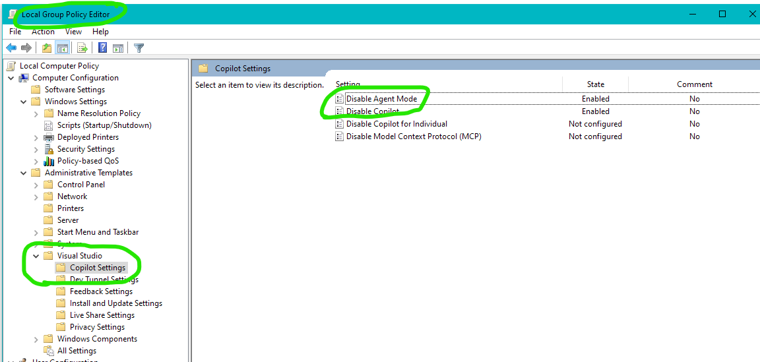Open Help with the question mark icon
Screen dimensions: 760x362
102,47
